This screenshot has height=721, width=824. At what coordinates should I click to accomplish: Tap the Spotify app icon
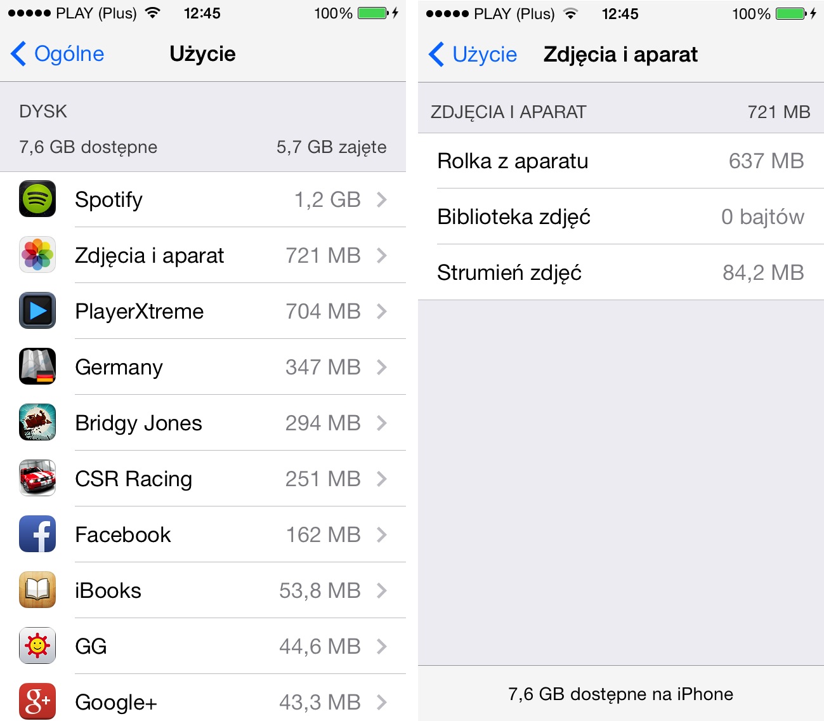click(37, 199)
